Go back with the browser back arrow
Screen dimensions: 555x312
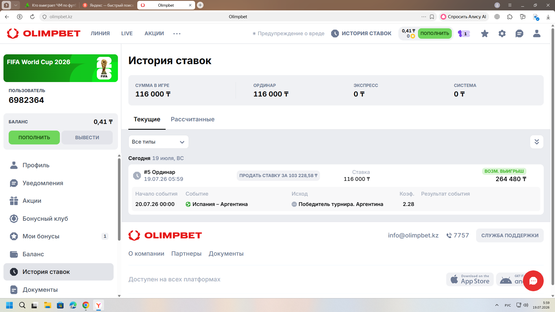point(7,17)
